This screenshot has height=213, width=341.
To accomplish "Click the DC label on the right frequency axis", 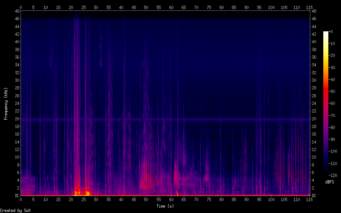I will [x=314, y=196].
